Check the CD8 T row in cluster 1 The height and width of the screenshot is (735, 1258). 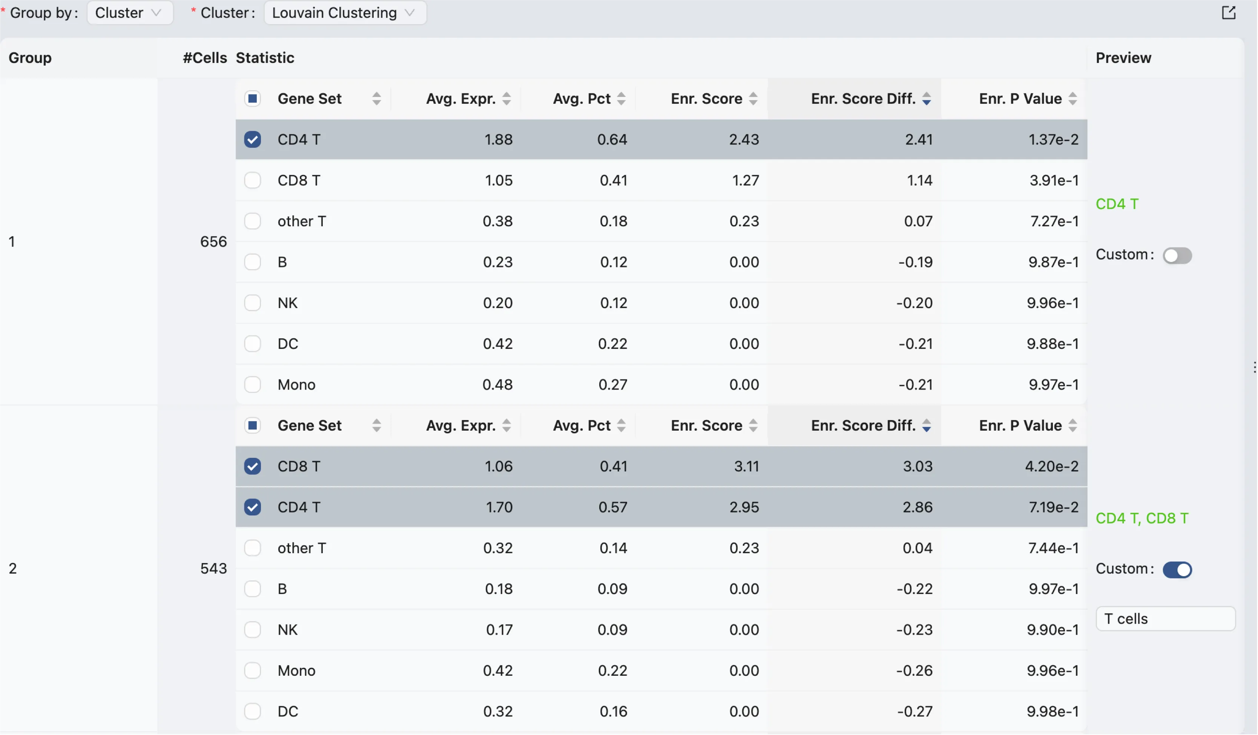(x=253, y=180)
